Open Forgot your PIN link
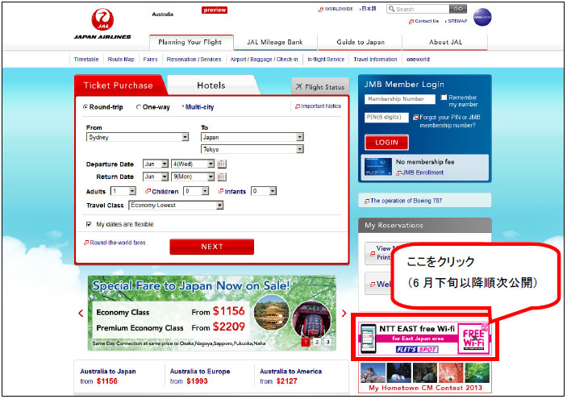The width and height of the screenshot is (567, 399). (447, 121)
